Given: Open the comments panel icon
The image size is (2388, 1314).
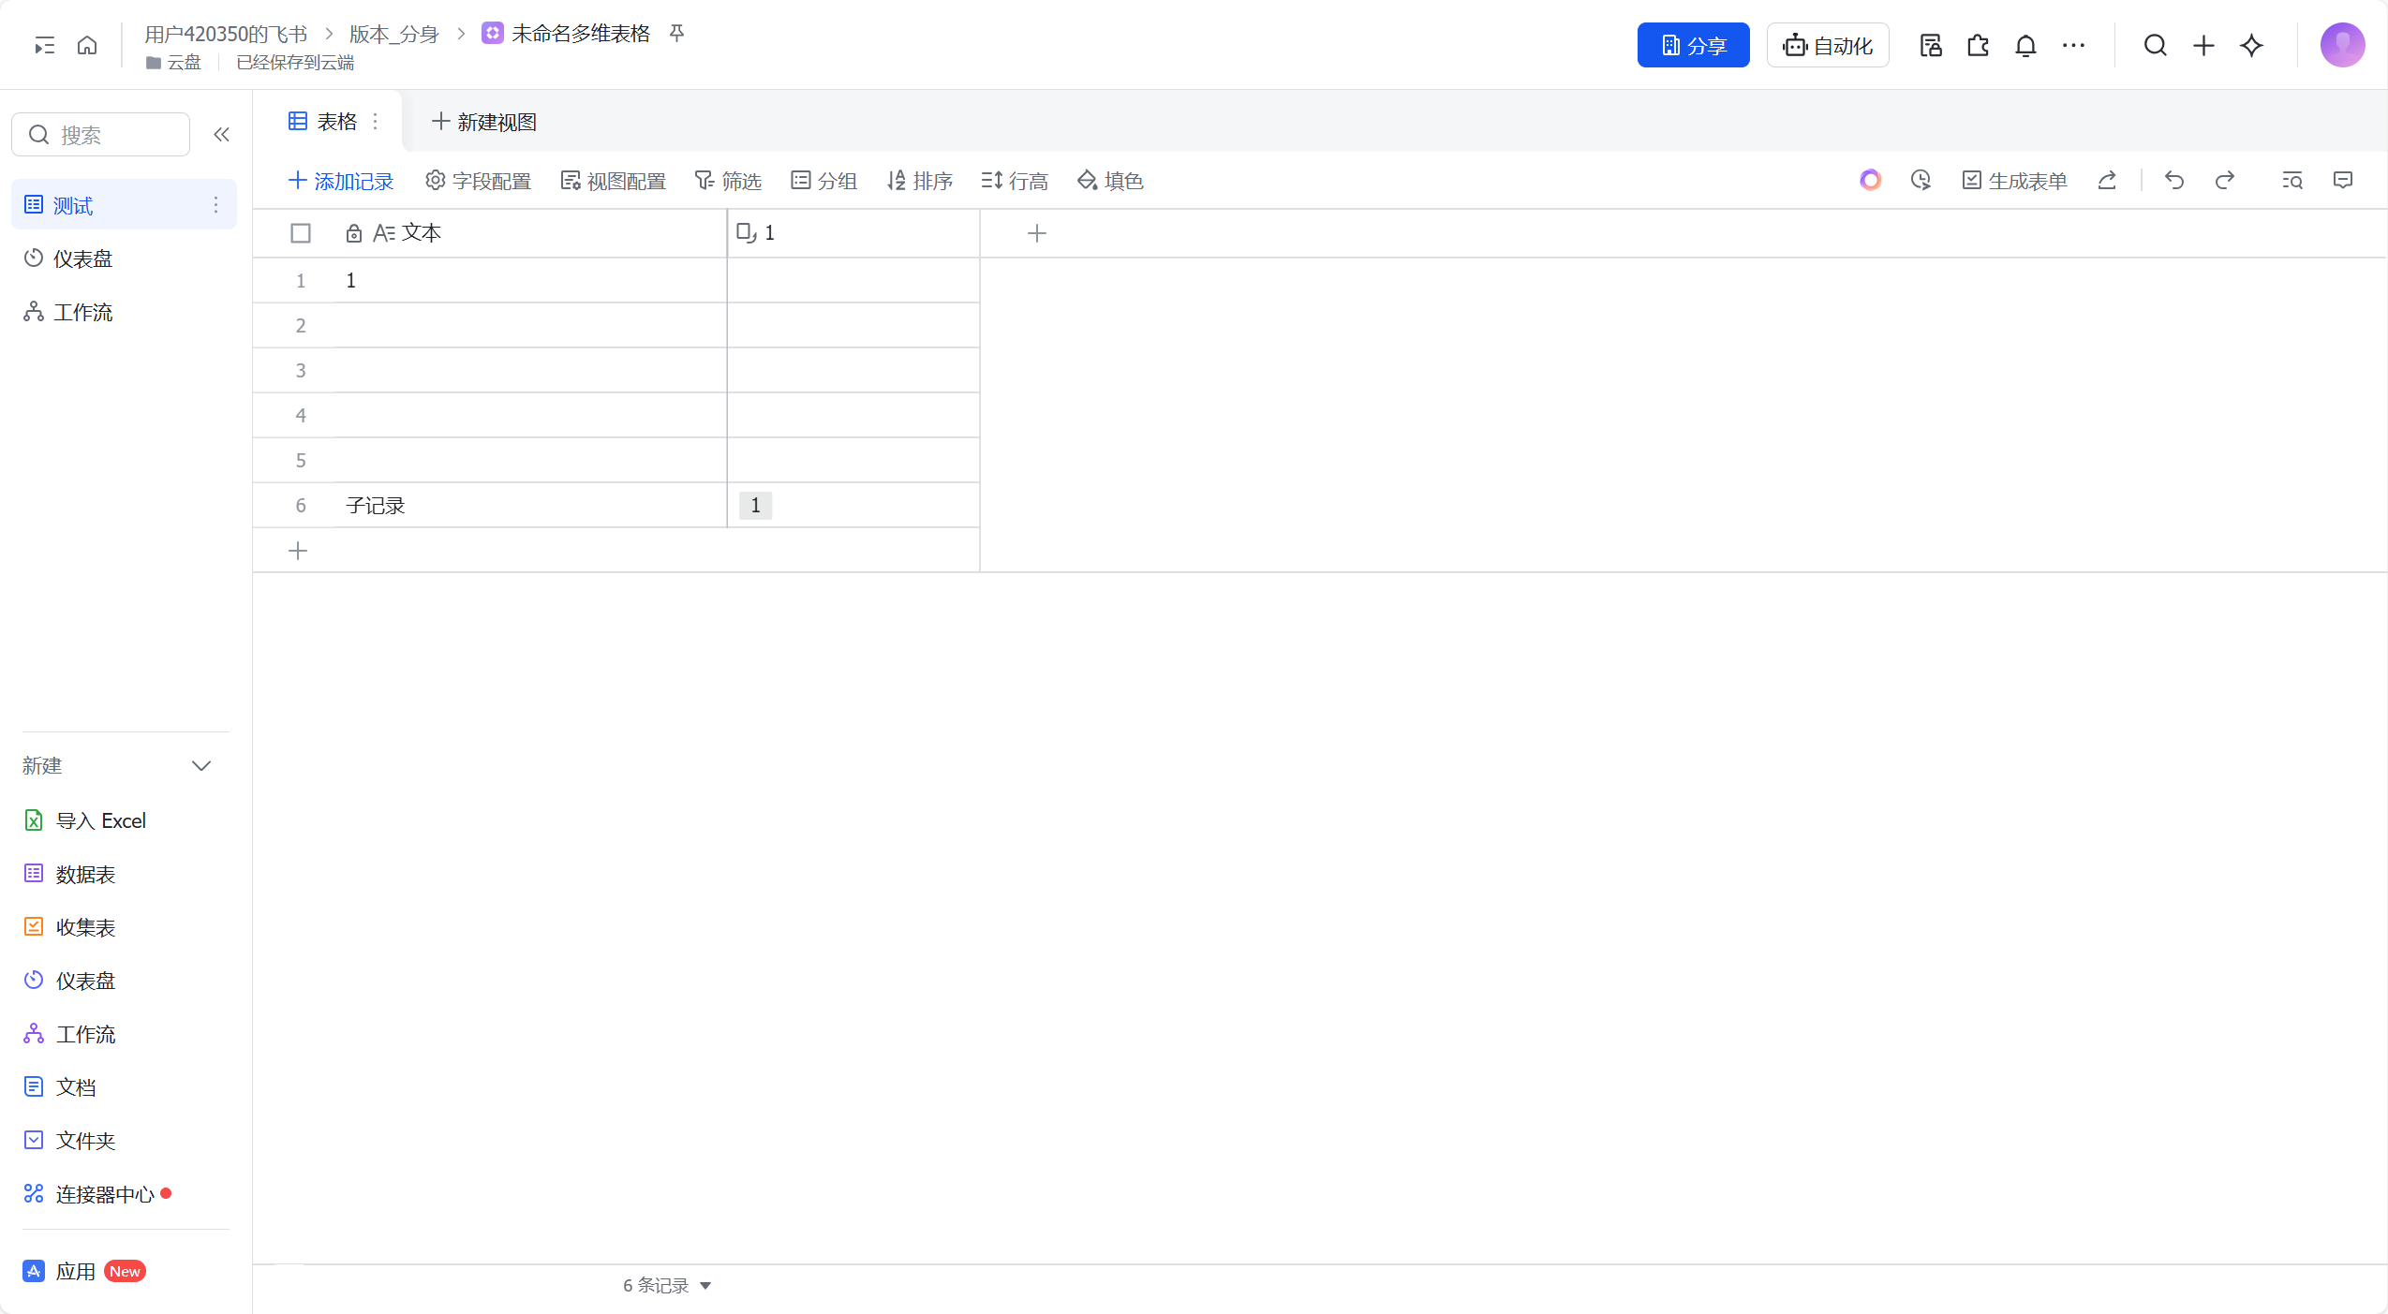Looking at the screenshot, I should (x=2342, y=180).
